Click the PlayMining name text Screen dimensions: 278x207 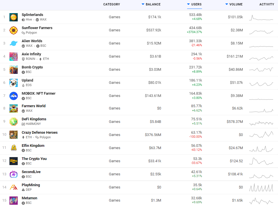point(31,185)
